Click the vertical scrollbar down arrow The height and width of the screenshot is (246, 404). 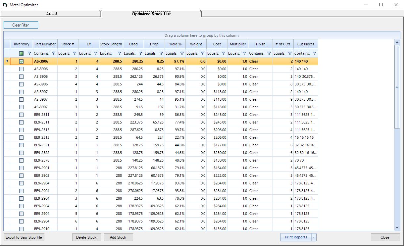pos(397,228)
